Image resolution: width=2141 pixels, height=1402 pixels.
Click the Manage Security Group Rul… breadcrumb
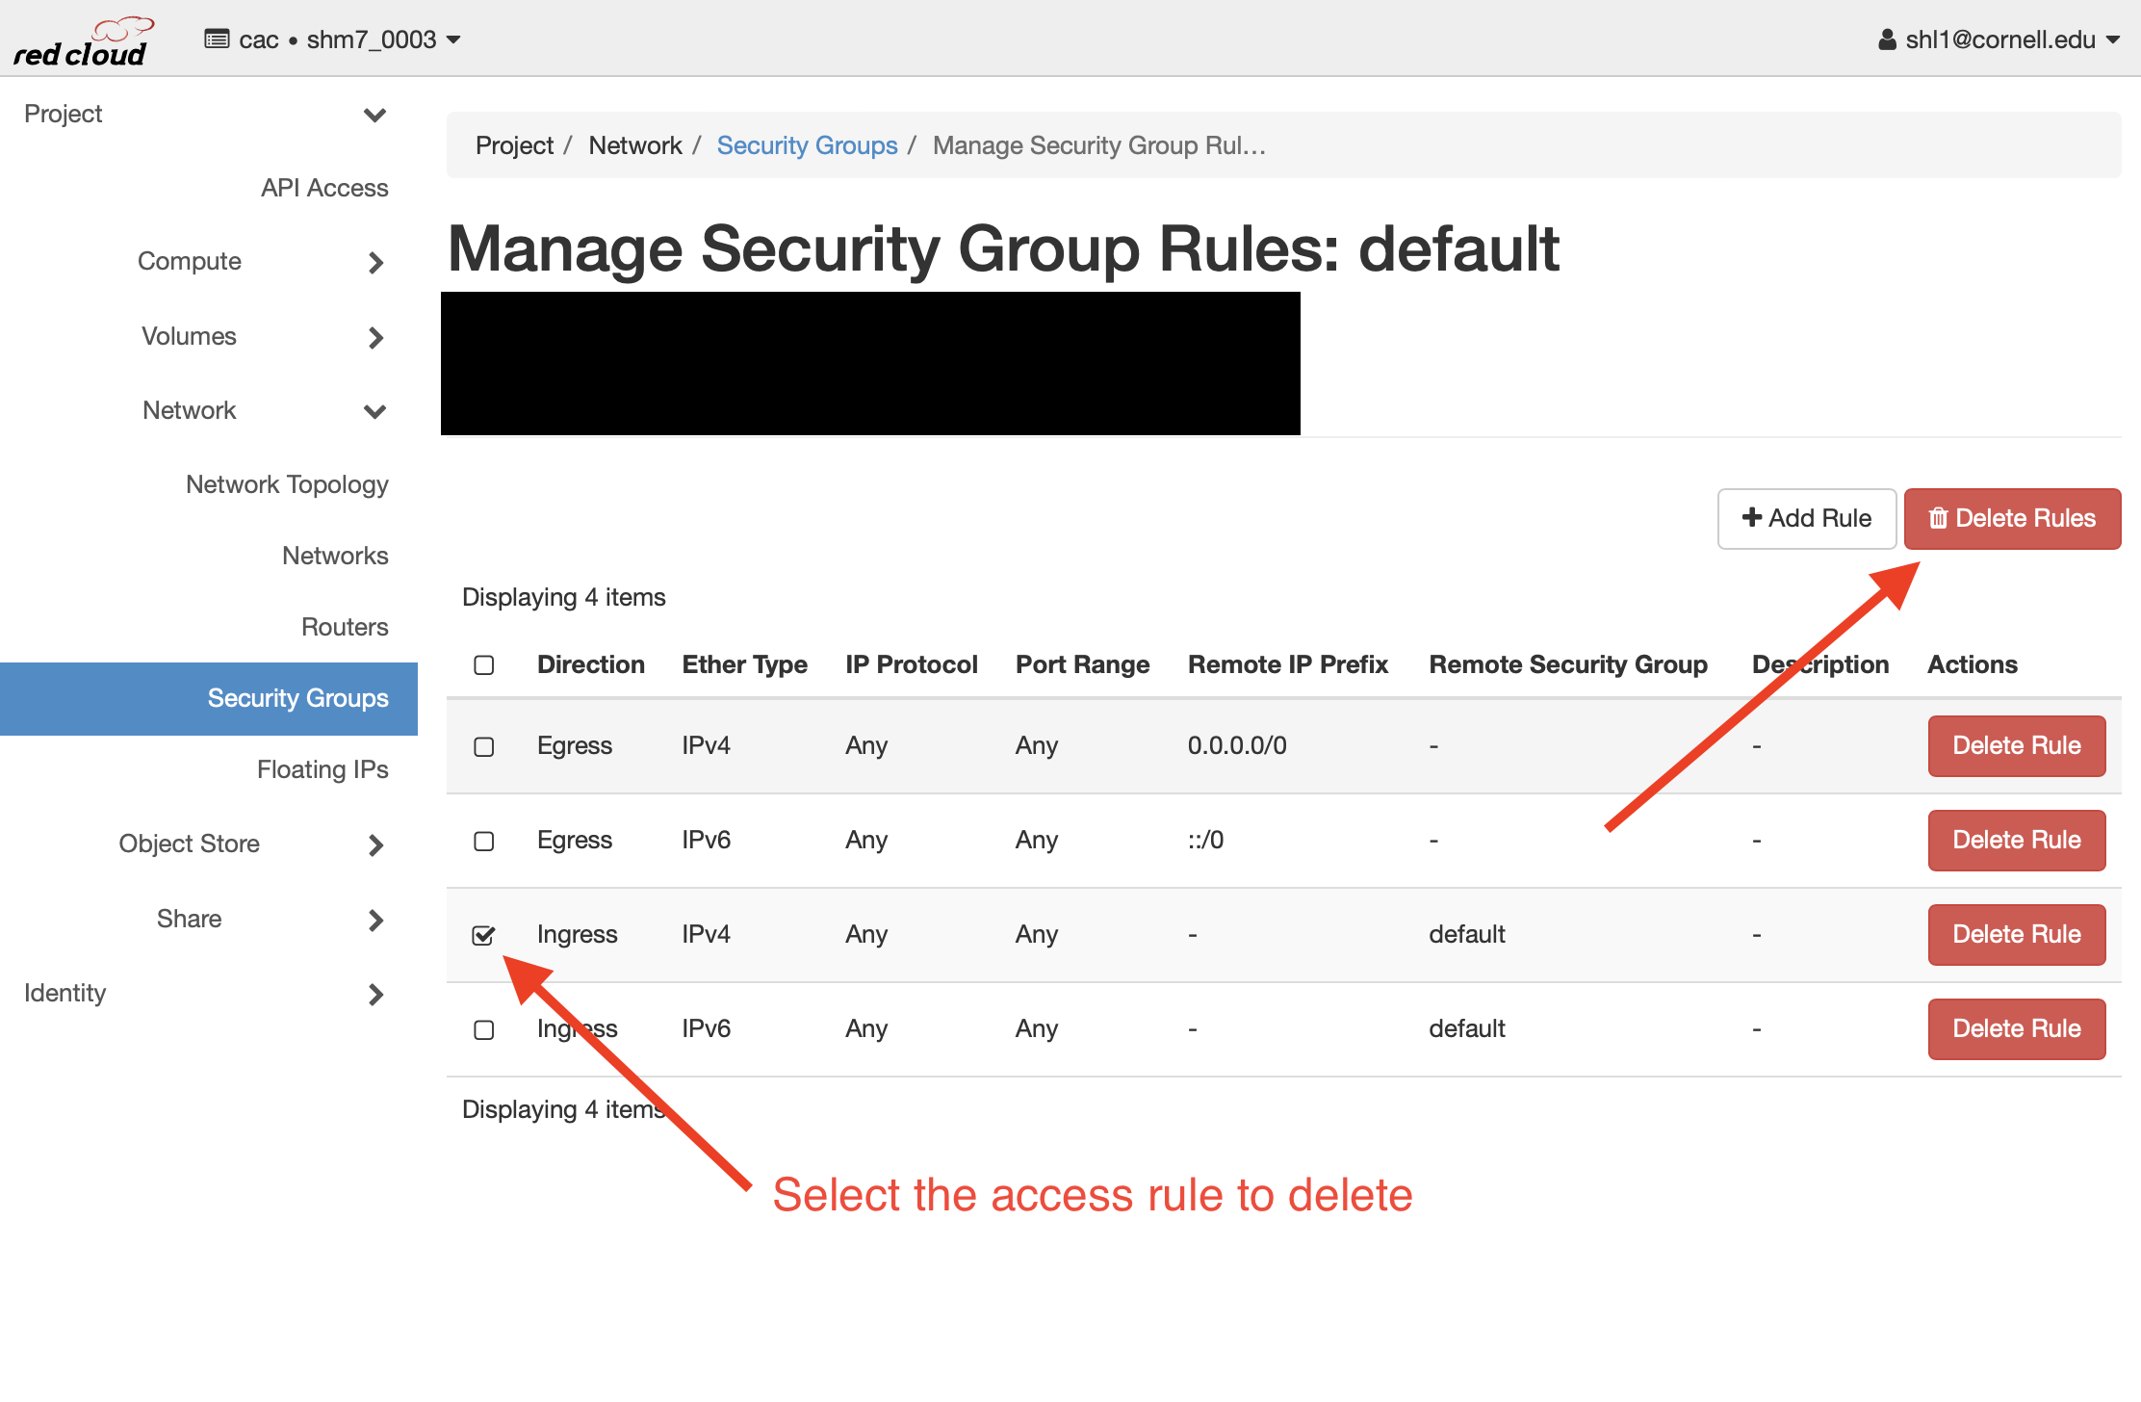(x=1098, y=145)
